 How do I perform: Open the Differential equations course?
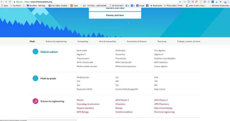coord(125,66)
